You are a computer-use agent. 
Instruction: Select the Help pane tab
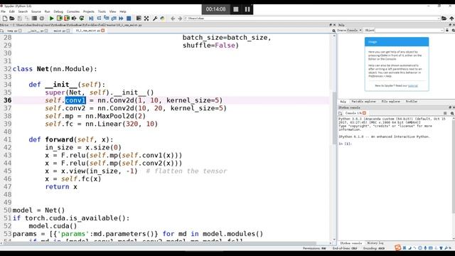click(x=343, y=102)
